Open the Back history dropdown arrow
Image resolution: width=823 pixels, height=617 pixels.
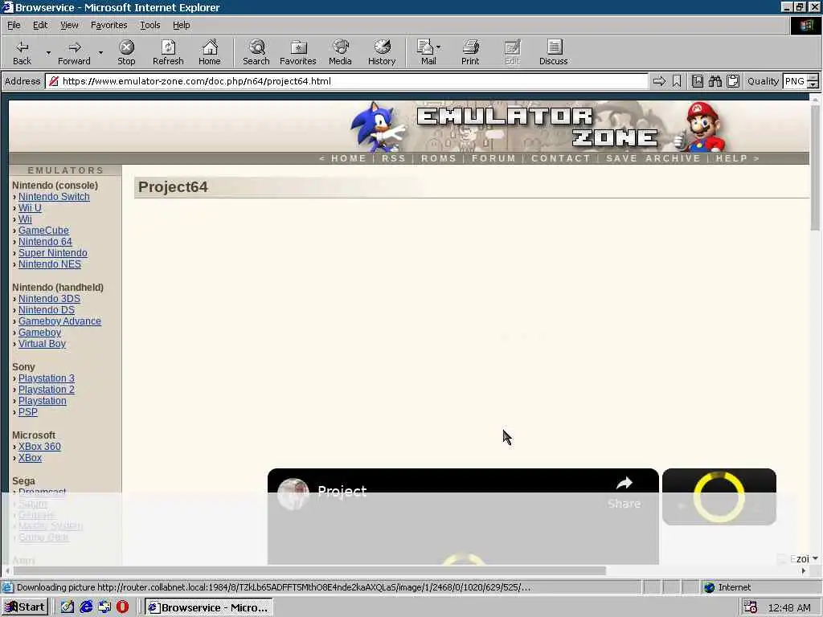[48, 52]
